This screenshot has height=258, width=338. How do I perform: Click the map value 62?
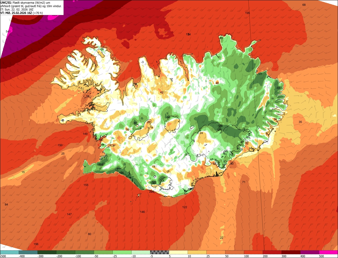click(x=214, y=164)
